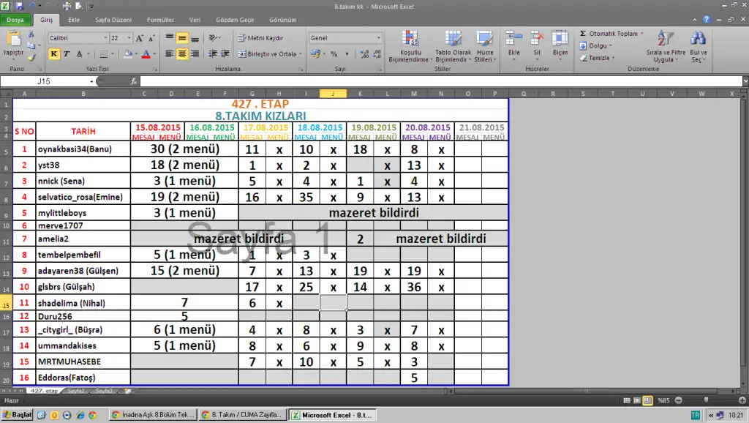This screenshot has width=749, height=423.
Task: Expand the Genel number format dropdown
Action: click(x=378, y=38)
